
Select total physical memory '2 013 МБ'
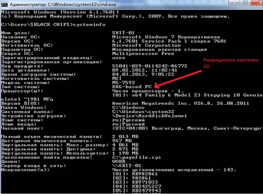point(125,137)
